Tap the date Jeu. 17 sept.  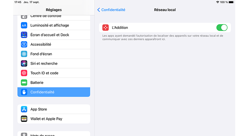(x=32, y=2)
